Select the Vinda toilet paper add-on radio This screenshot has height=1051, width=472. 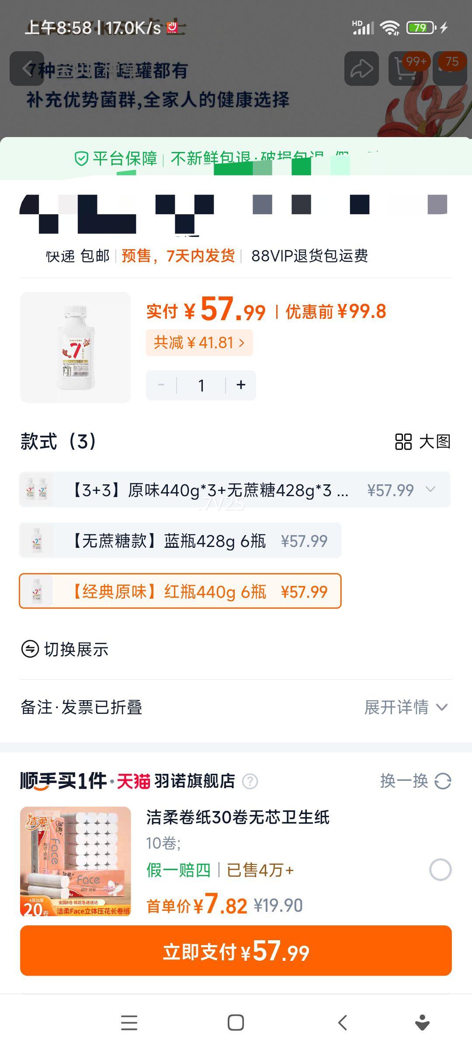(440, 870)
